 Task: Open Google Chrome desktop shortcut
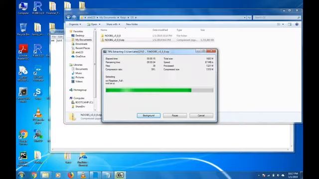tap(23, 137)
